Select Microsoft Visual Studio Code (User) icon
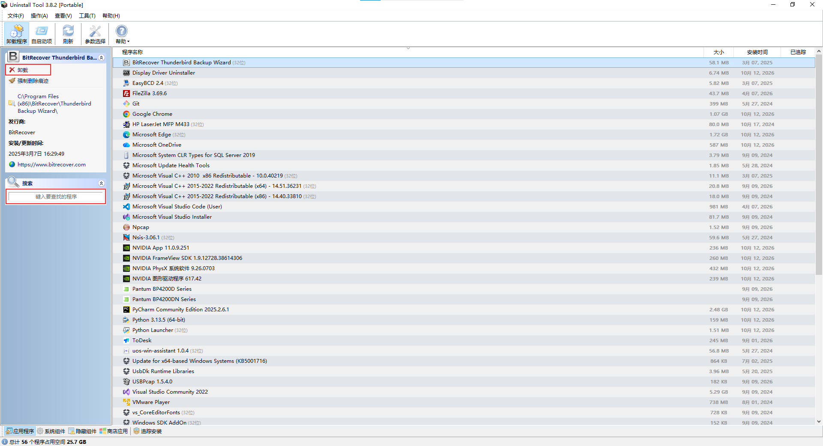Image resolution: width=823 pixels, height=446 pixels. point(126,207)
